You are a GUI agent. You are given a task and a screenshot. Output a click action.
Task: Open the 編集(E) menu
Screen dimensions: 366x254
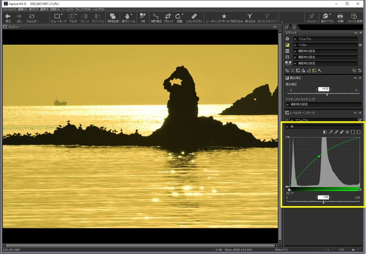[22, 9]
